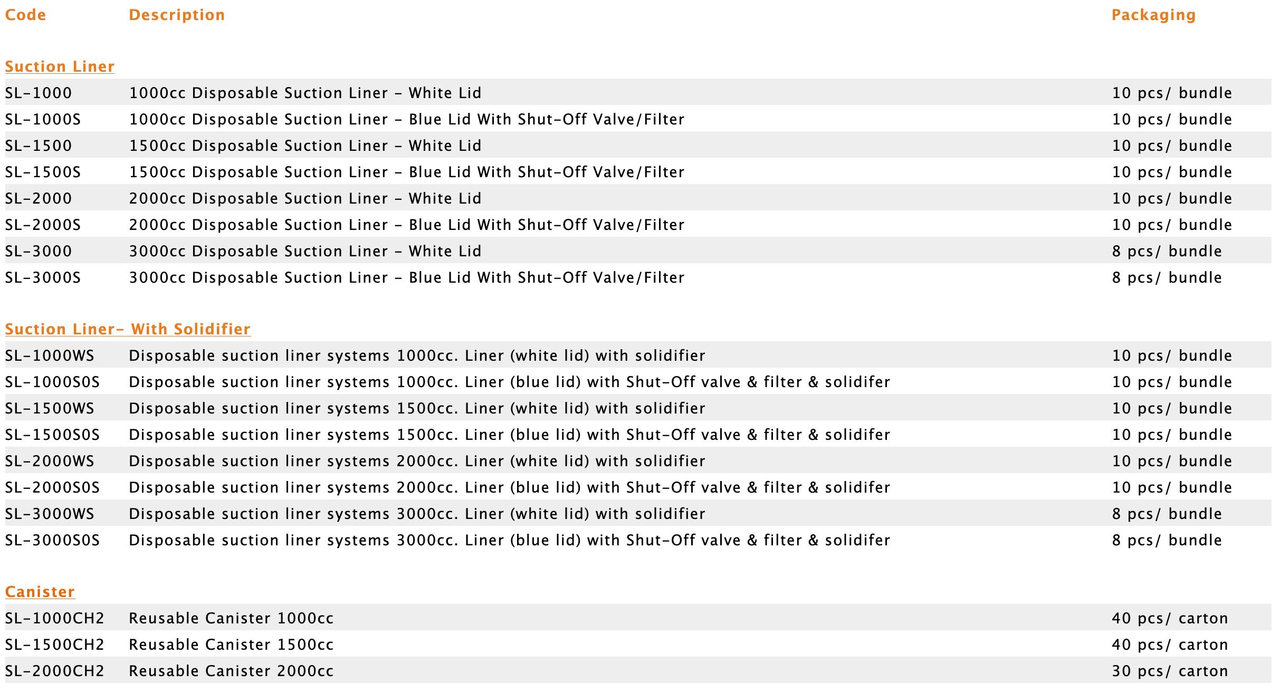The image size is (1280, 693).
Task: Select the SL-3000S0S code cell
Action: (52, 541)
